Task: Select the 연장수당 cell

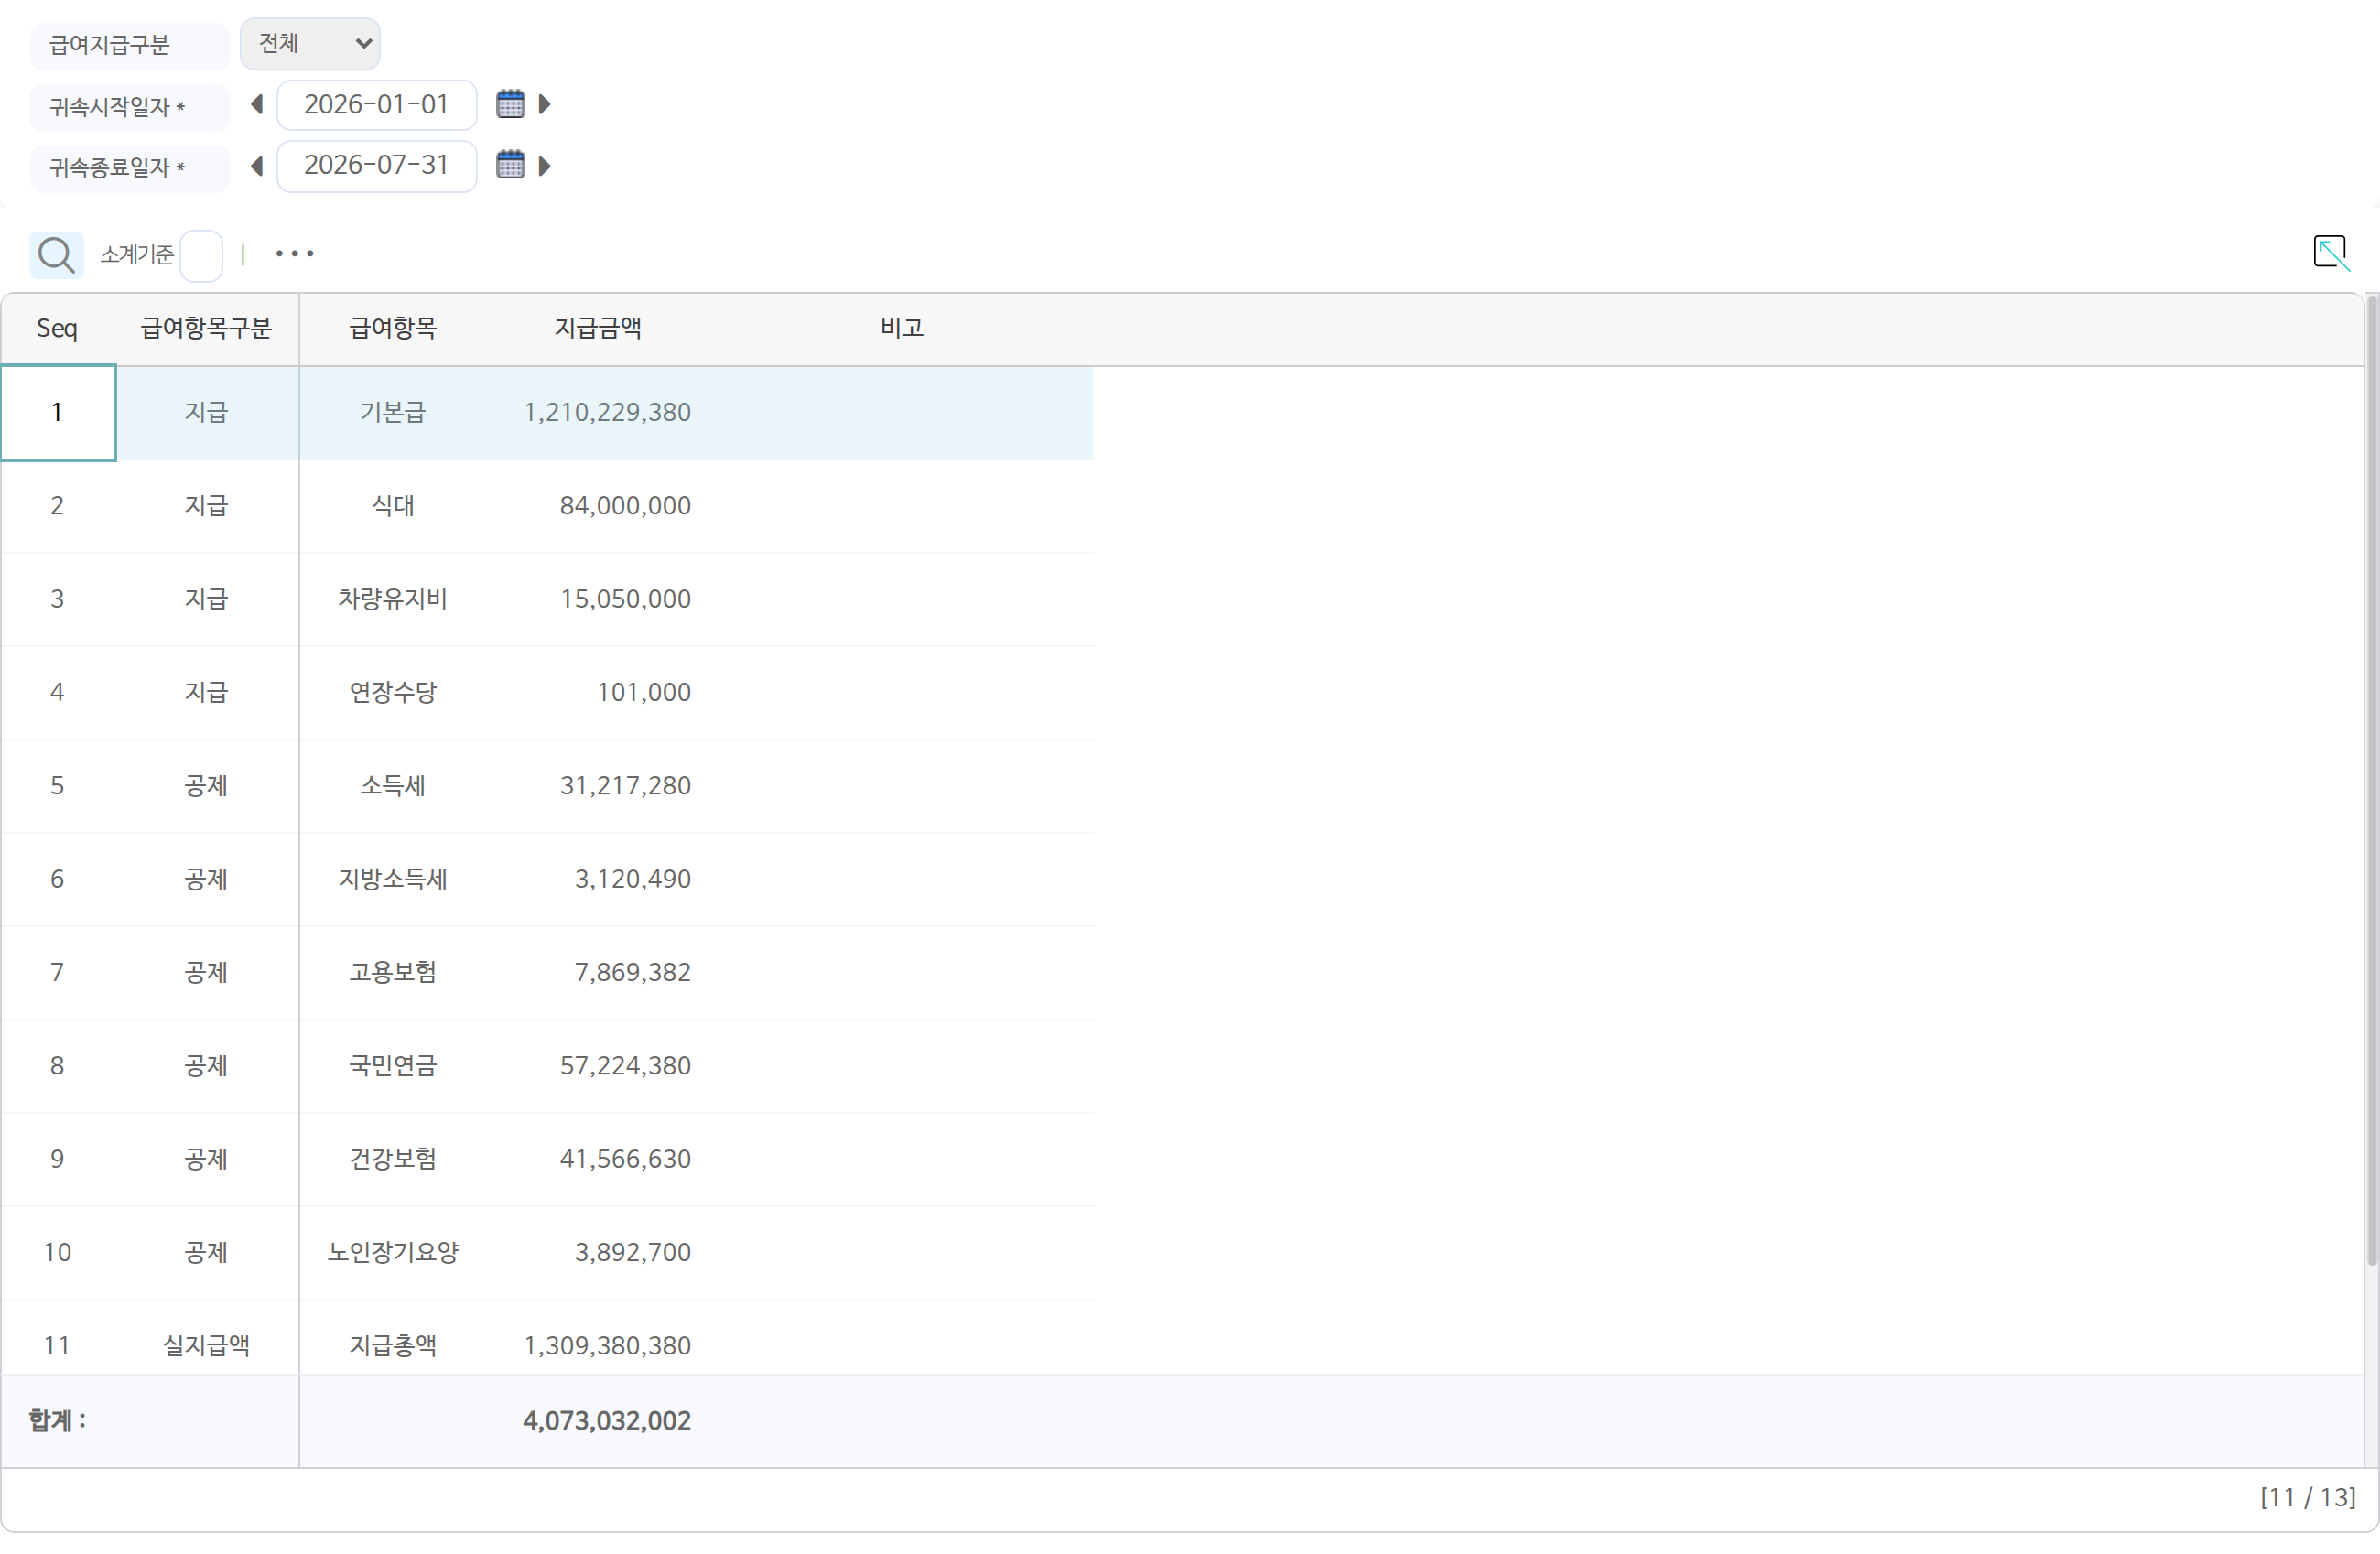Action: tap(393, 692)
